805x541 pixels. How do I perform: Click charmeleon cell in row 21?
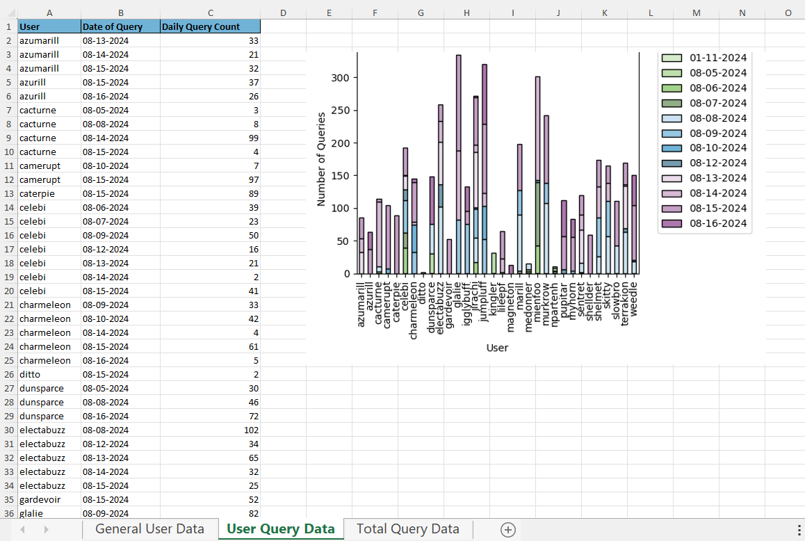[x=49, y=305]
